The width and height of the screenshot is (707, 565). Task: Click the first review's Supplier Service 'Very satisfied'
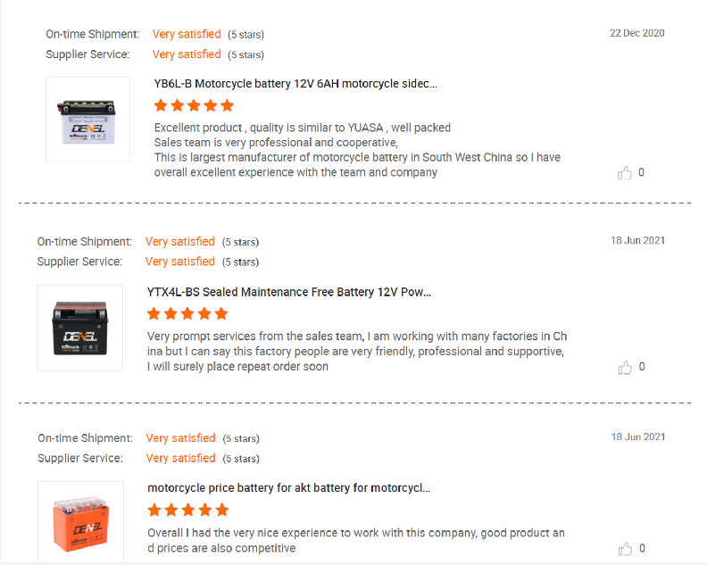click(x=187, y=54)
